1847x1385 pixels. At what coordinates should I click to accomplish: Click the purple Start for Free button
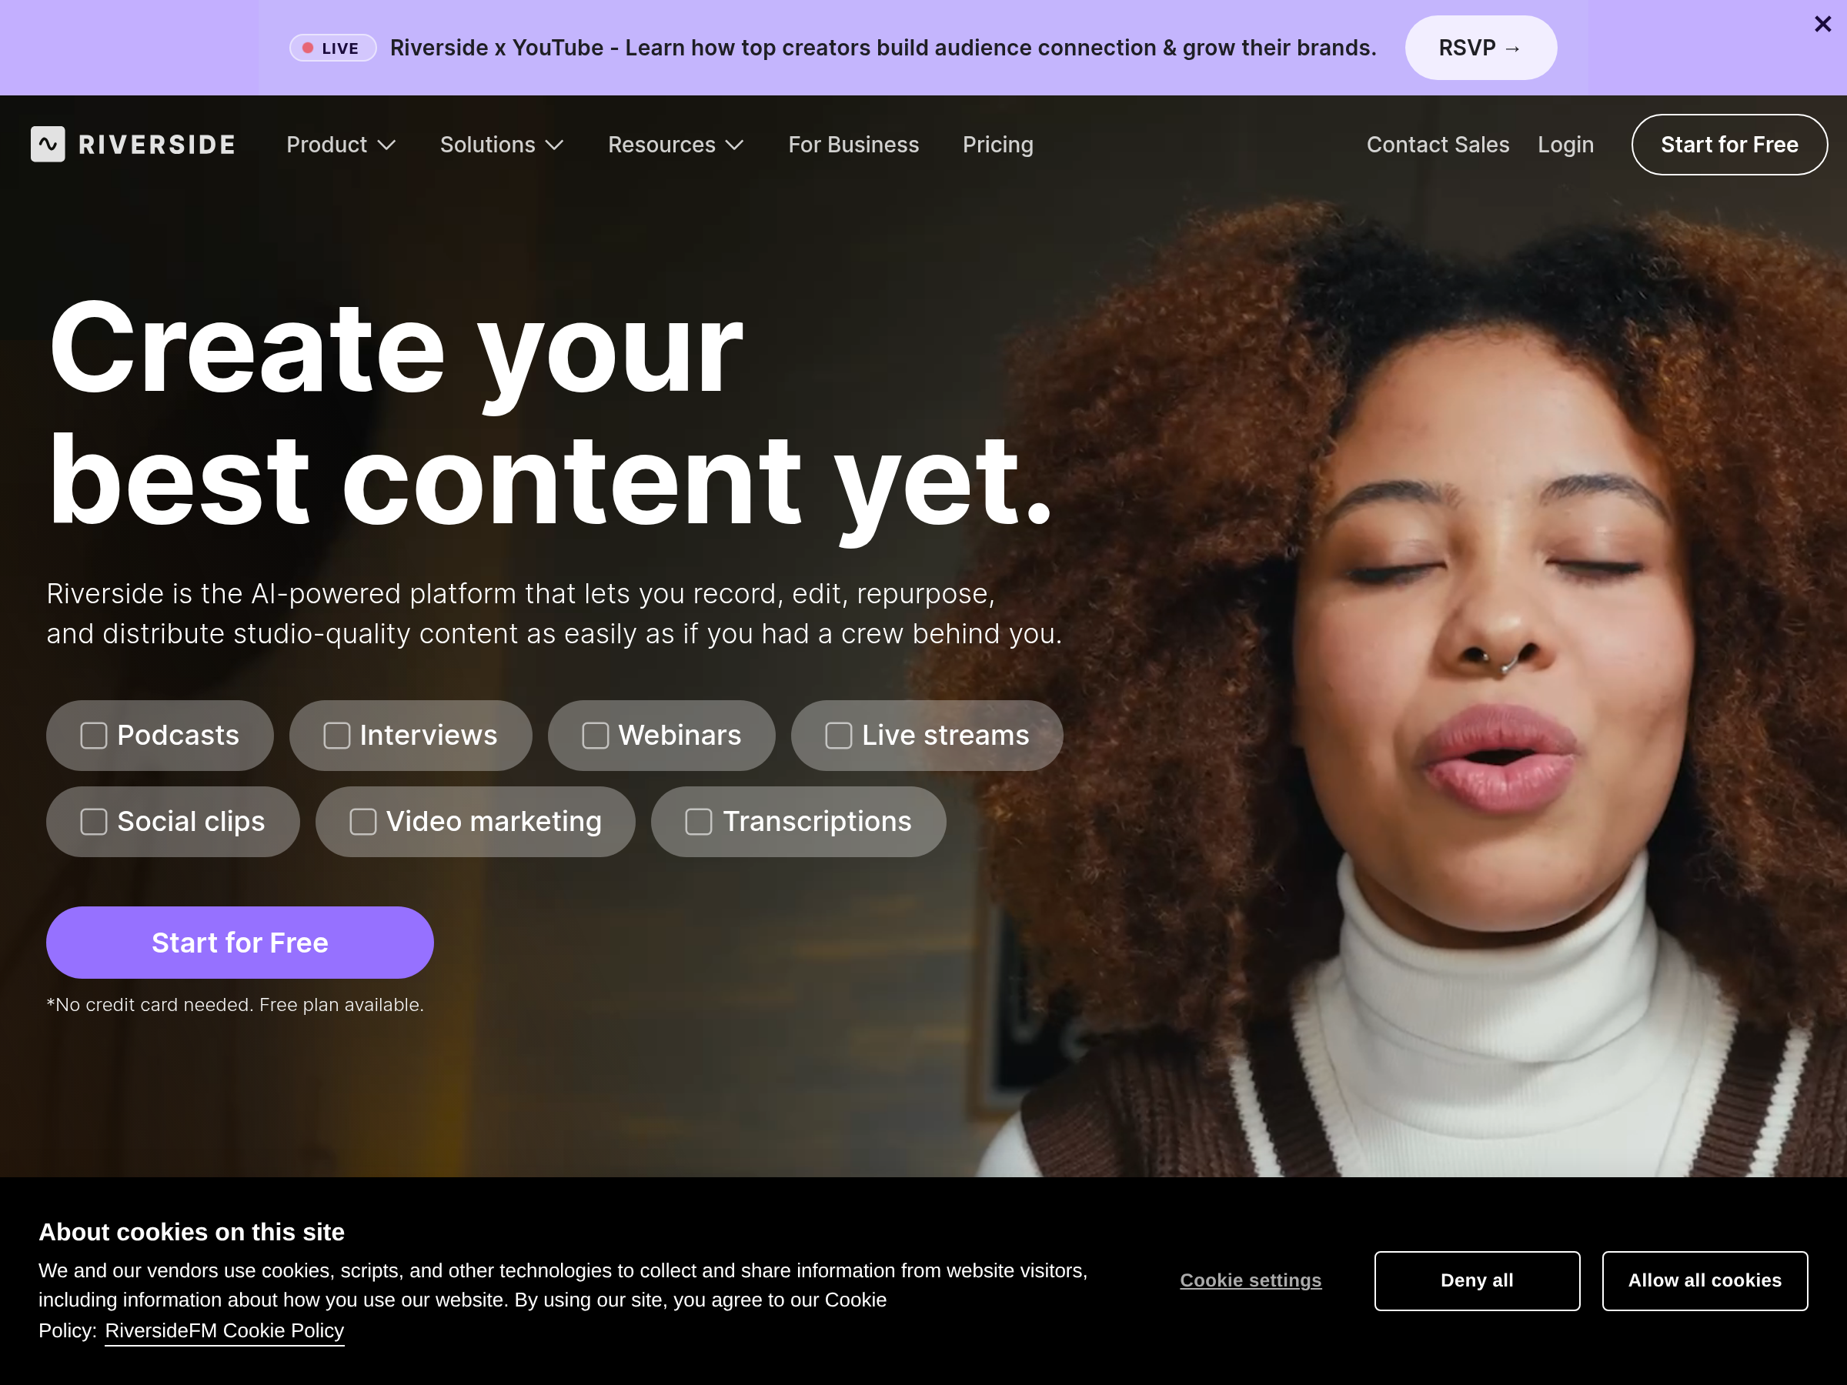click(239, 943)
